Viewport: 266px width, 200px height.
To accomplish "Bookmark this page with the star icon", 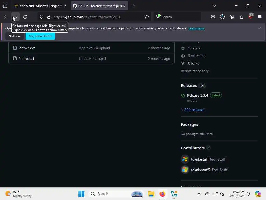I will tap(147, 17).
